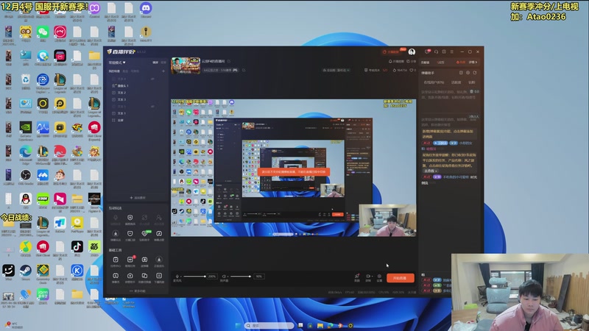Switch to the 在线用户 tab
The height and width of the screenshot is (331, 589).
tap(434, 82)
